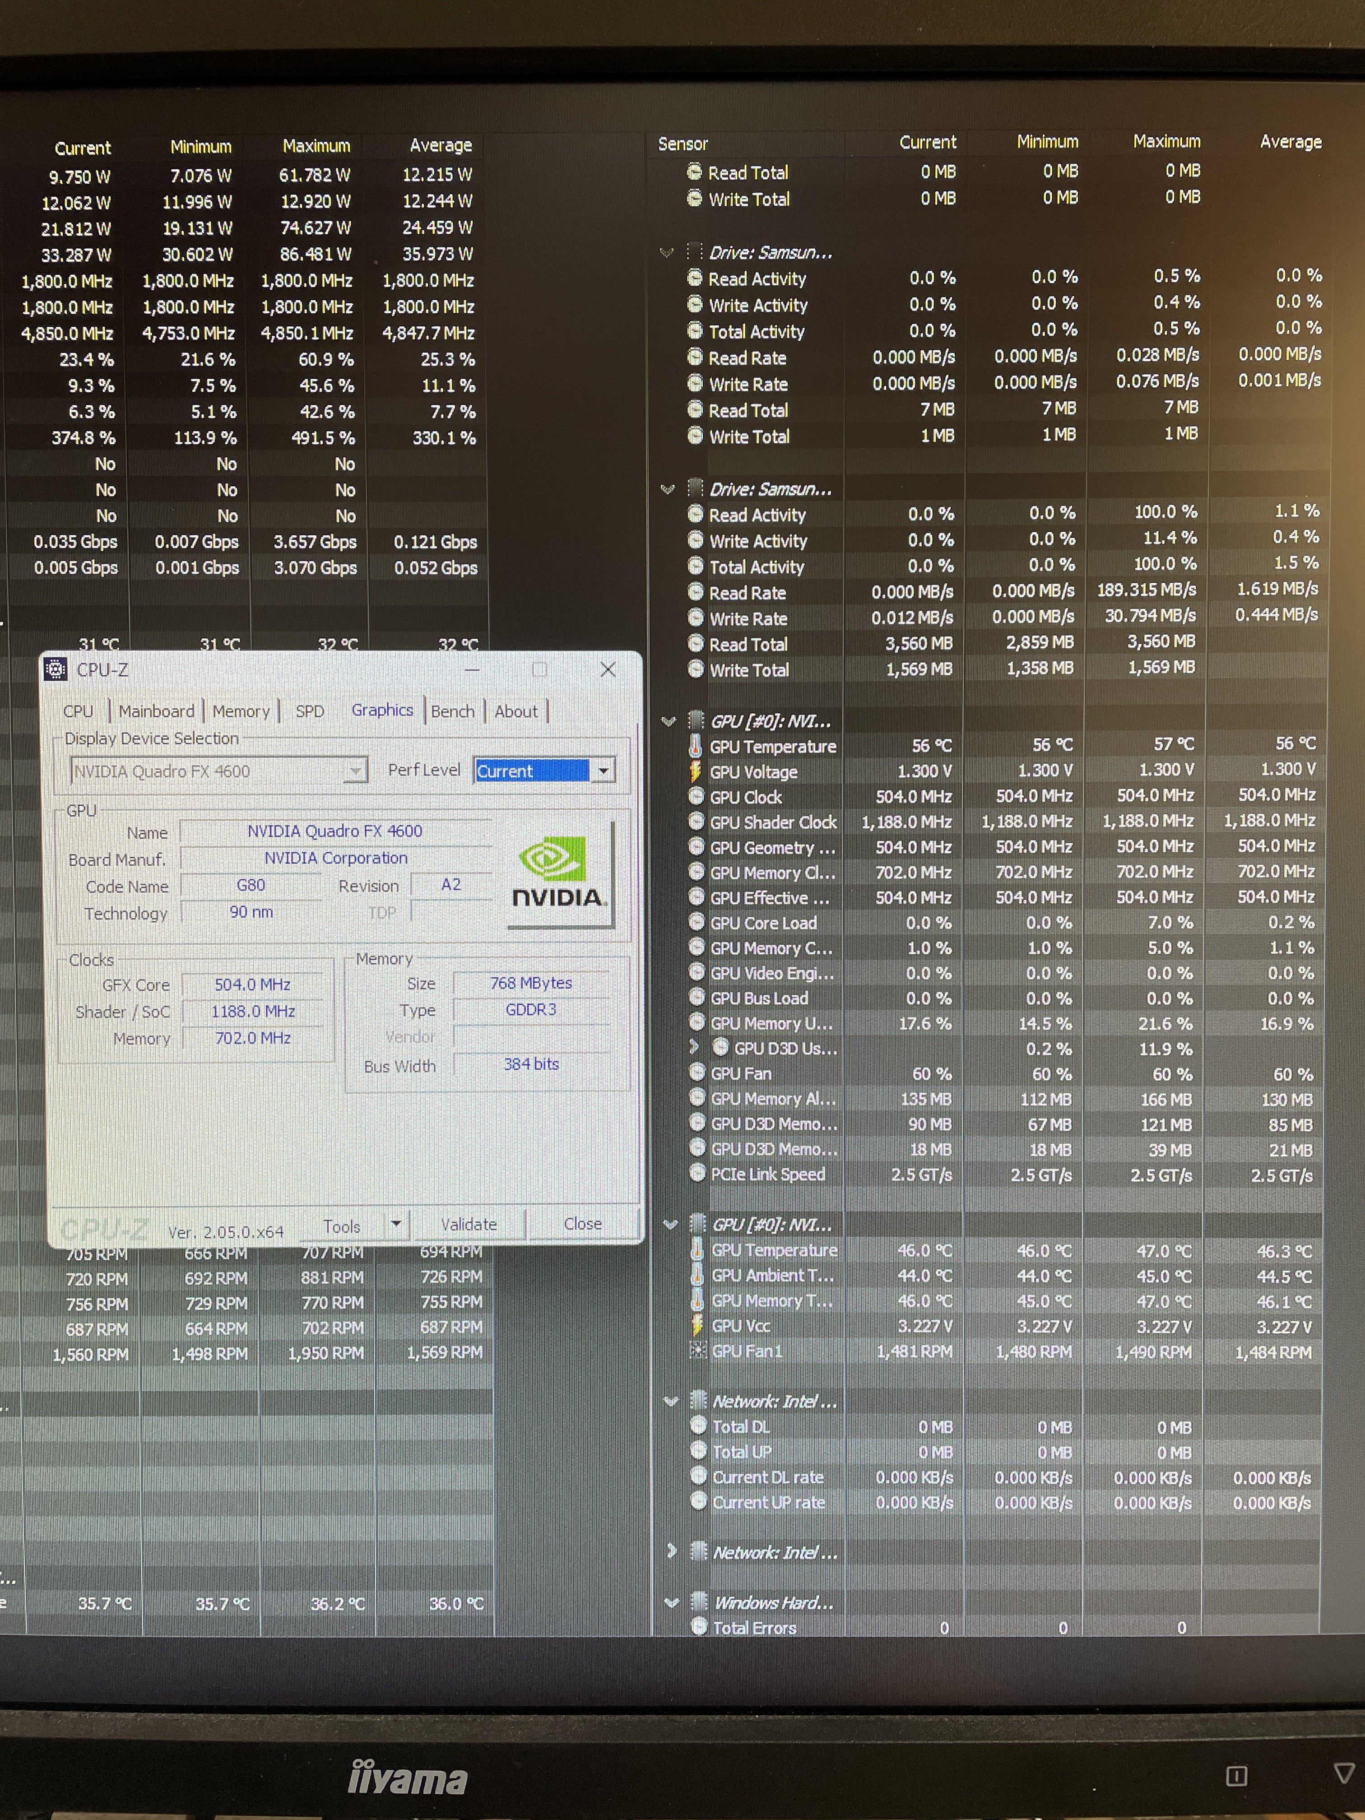Click the PCIe Link Speed sensor icon
The width and height of the screenshot is (1365, 1820).
698,1172
